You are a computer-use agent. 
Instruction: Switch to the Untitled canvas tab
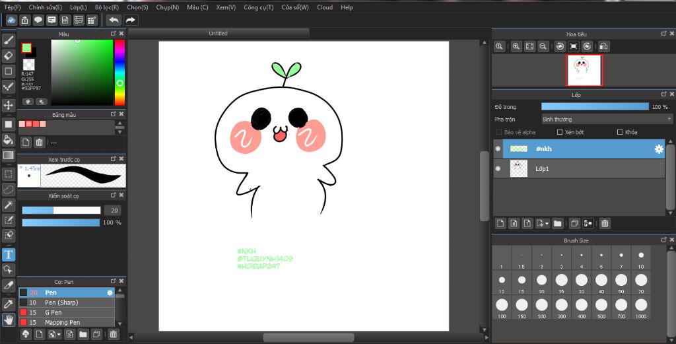click(x=218, y=33)
